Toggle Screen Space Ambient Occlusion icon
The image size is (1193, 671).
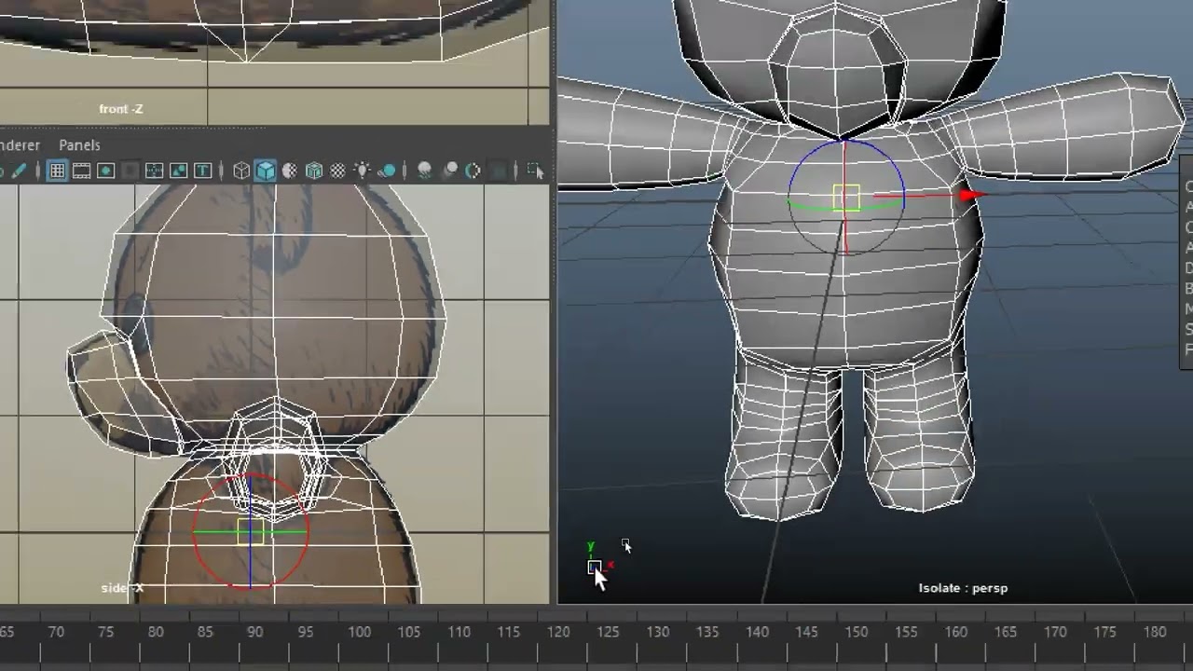pos(425,171)
